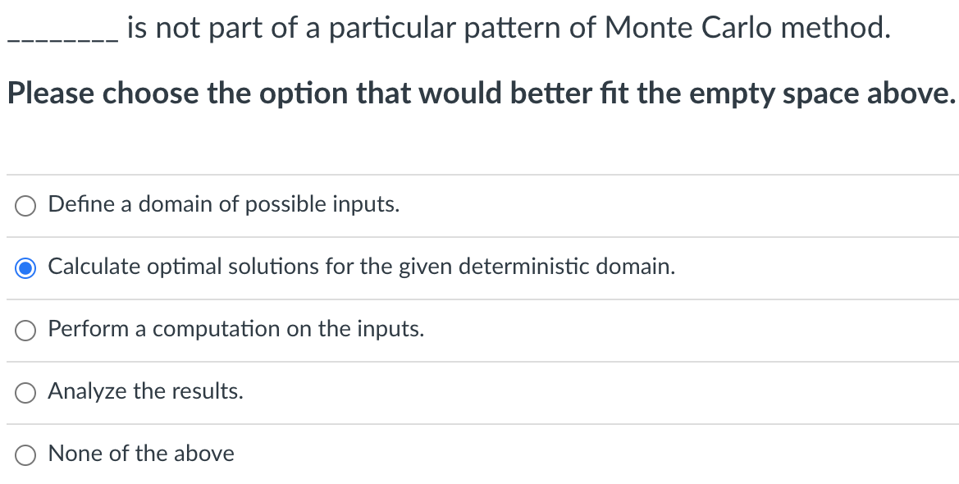Viewport: 959px width, 484px height.
Task: Click the first answer's radio circle
Action: (25, 205)
